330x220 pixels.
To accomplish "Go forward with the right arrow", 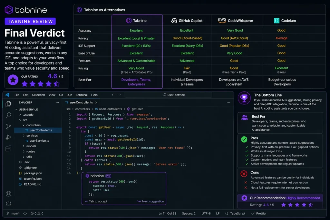I will click(x=119, y=95).
